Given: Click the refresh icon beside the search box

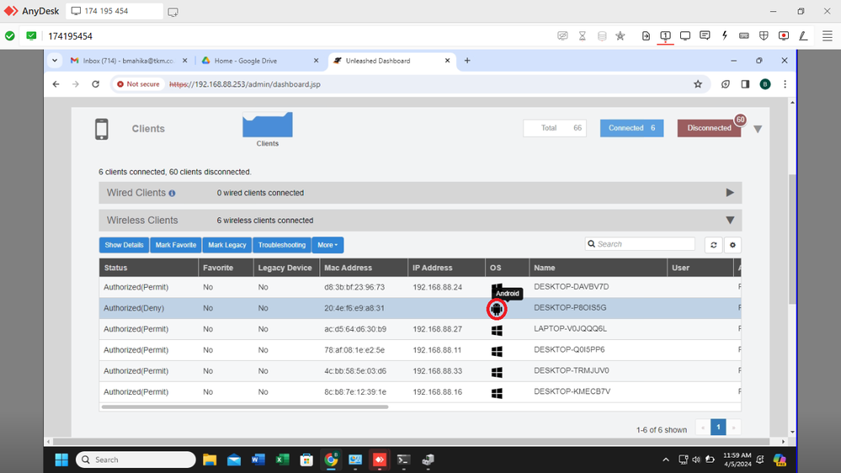Looking at the screenshot, I should (x=713, y=245).
